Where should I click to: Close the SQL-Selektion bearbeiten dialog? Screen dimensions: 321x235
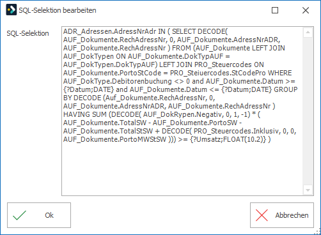pos(306,10)
